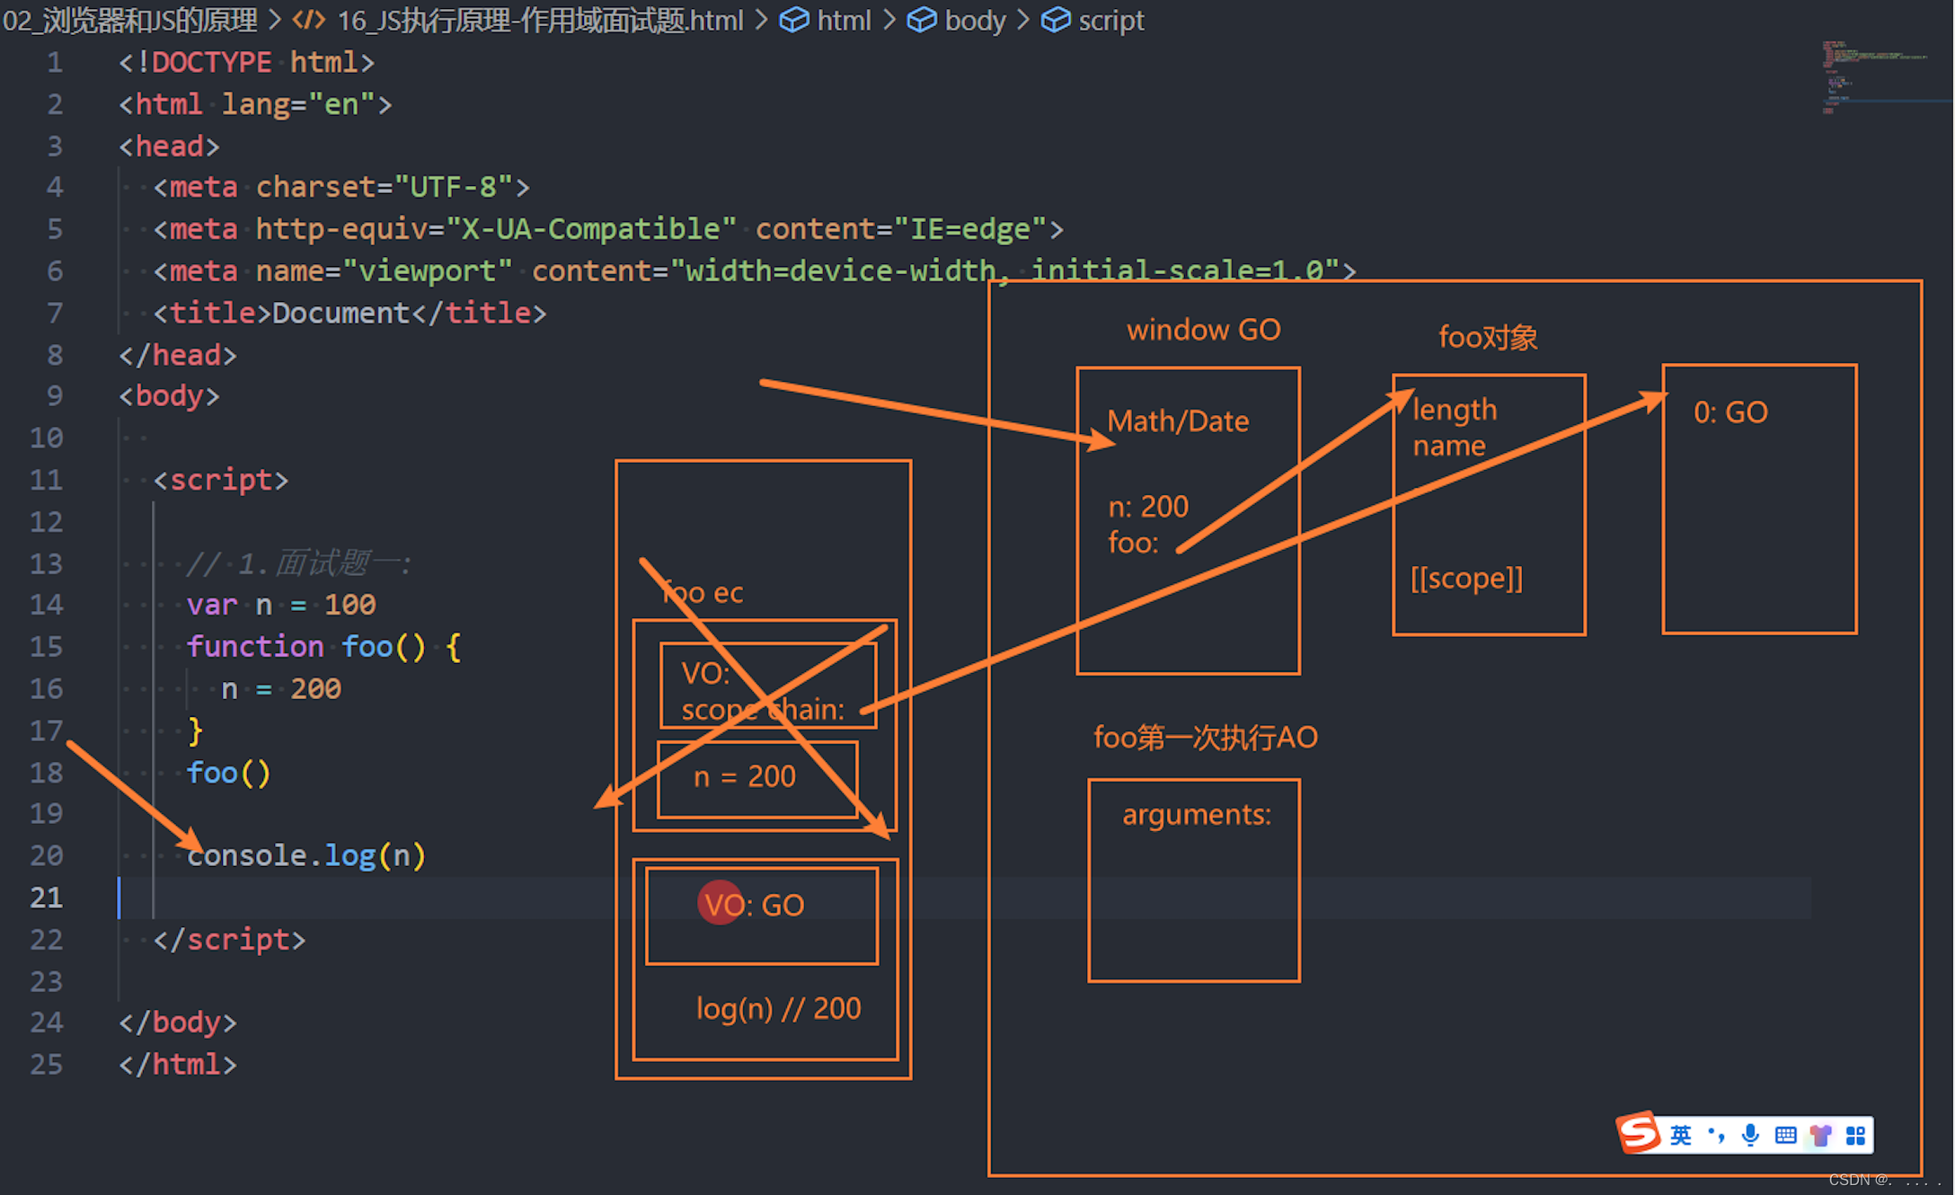Click the closing brace on line 17
Viewport: 1955px width, 1195px height.
[195, 730]
